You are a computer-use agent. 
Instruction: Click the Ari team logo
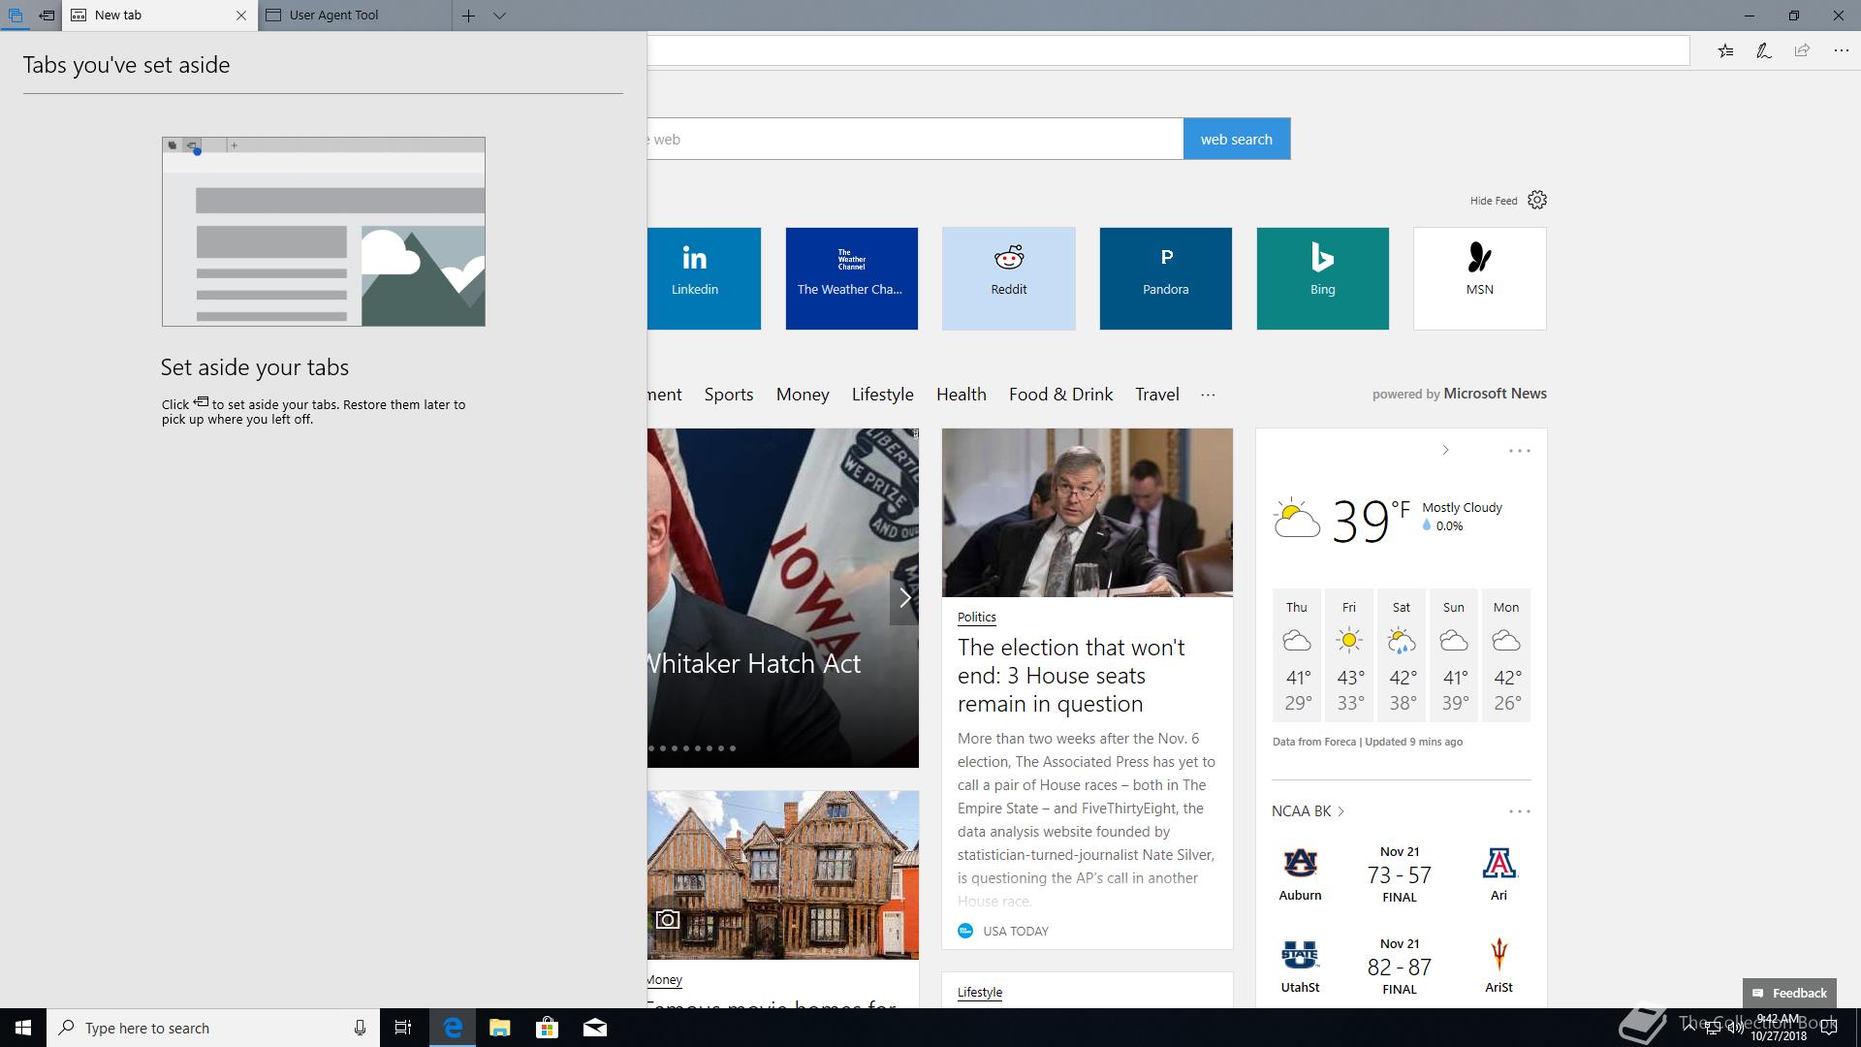point(1498,863)
